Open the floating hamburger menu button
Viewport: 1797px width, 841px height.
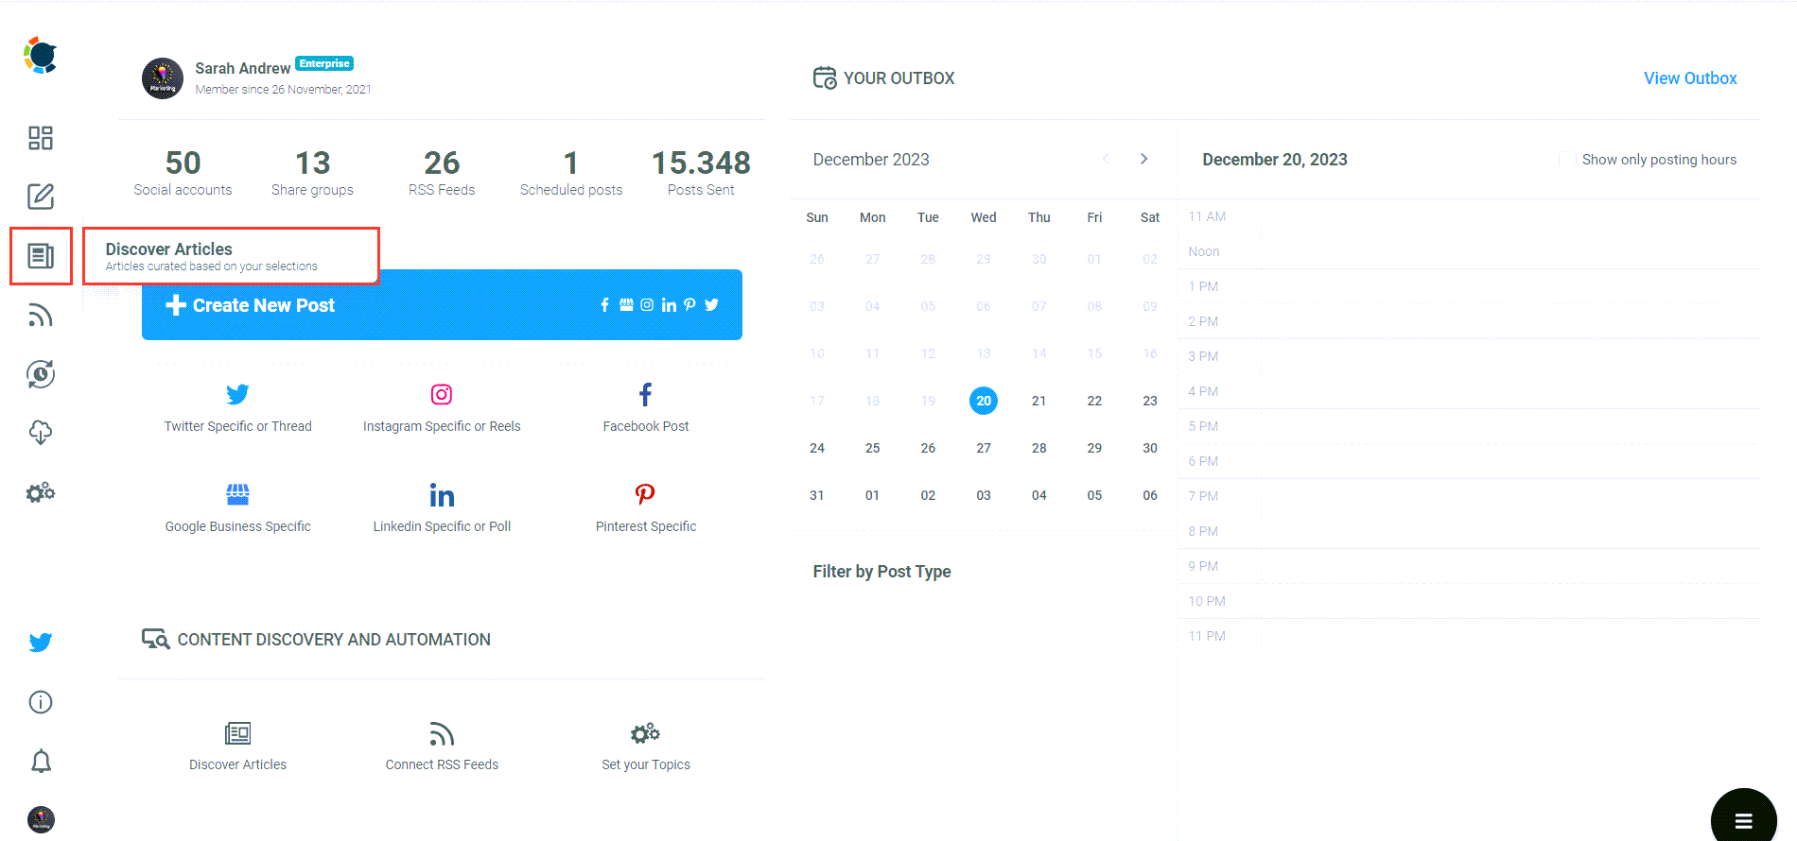pos(1743,818)
